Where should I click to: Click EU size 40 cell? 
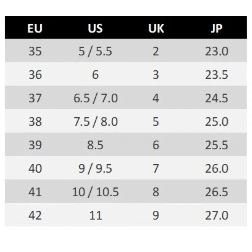35,169
